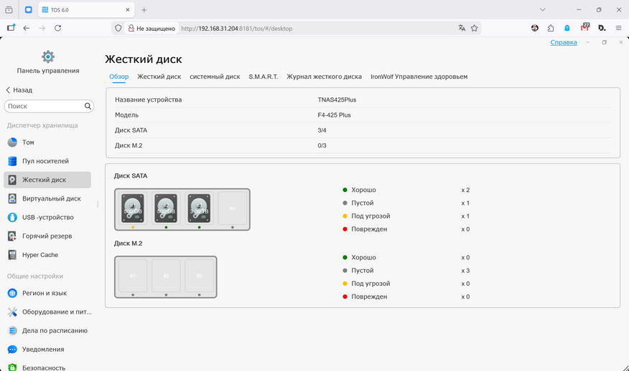629x371 pixels.
Task: Go back with the Назад button
Action: (19, 90)
